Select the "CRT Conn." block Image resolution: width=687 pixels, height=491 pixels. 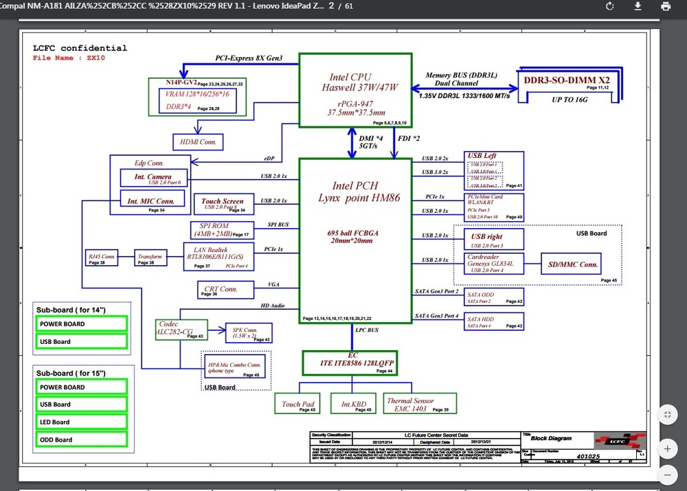click(225, 290)
